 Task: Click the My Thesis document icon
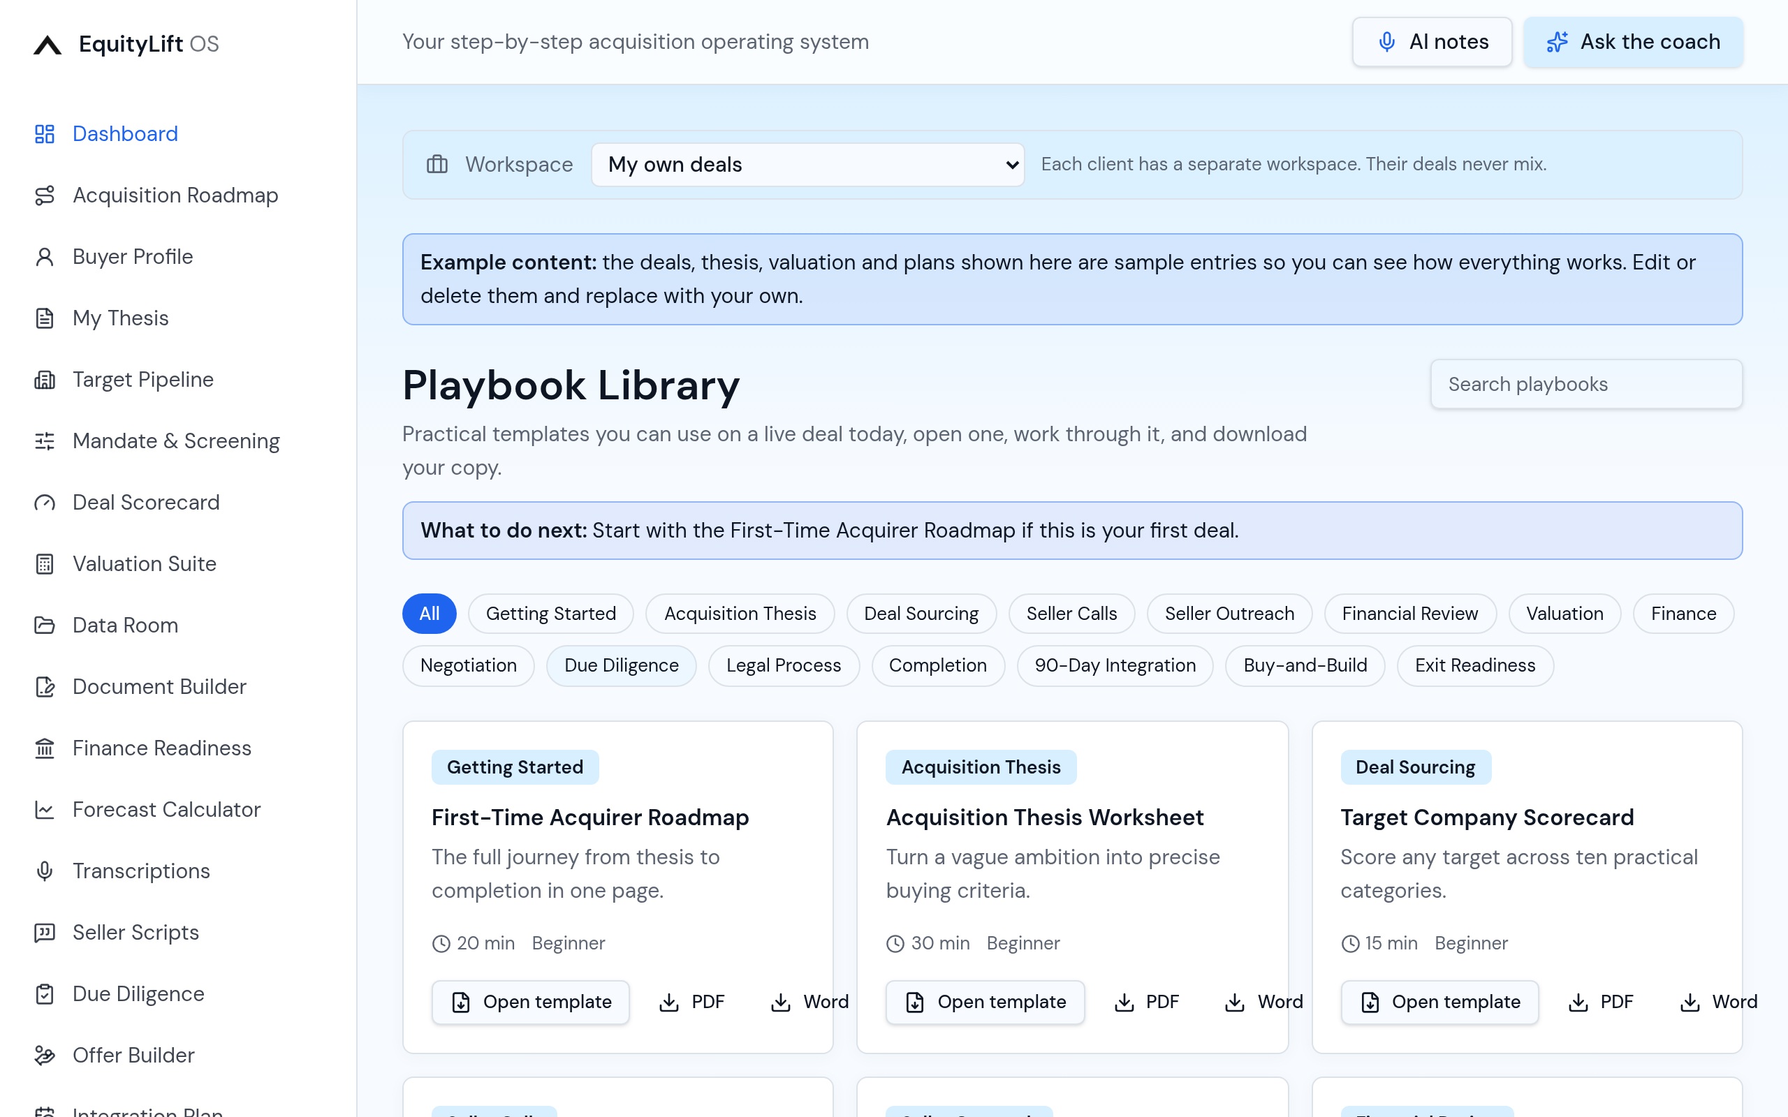click(x=45, y=318)
